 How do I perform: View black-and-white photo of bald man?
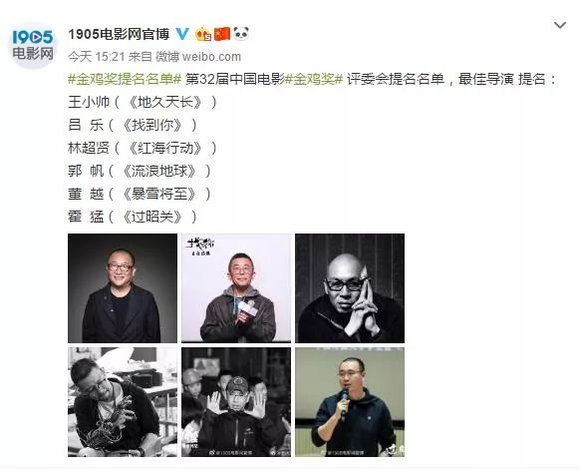pyautogui.click(x=350, y=287)
